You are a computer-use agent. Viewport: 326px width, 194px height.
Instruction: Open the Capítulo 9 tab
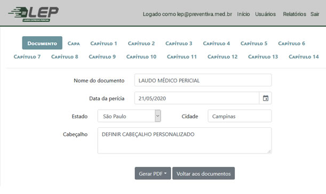point(102,56)
